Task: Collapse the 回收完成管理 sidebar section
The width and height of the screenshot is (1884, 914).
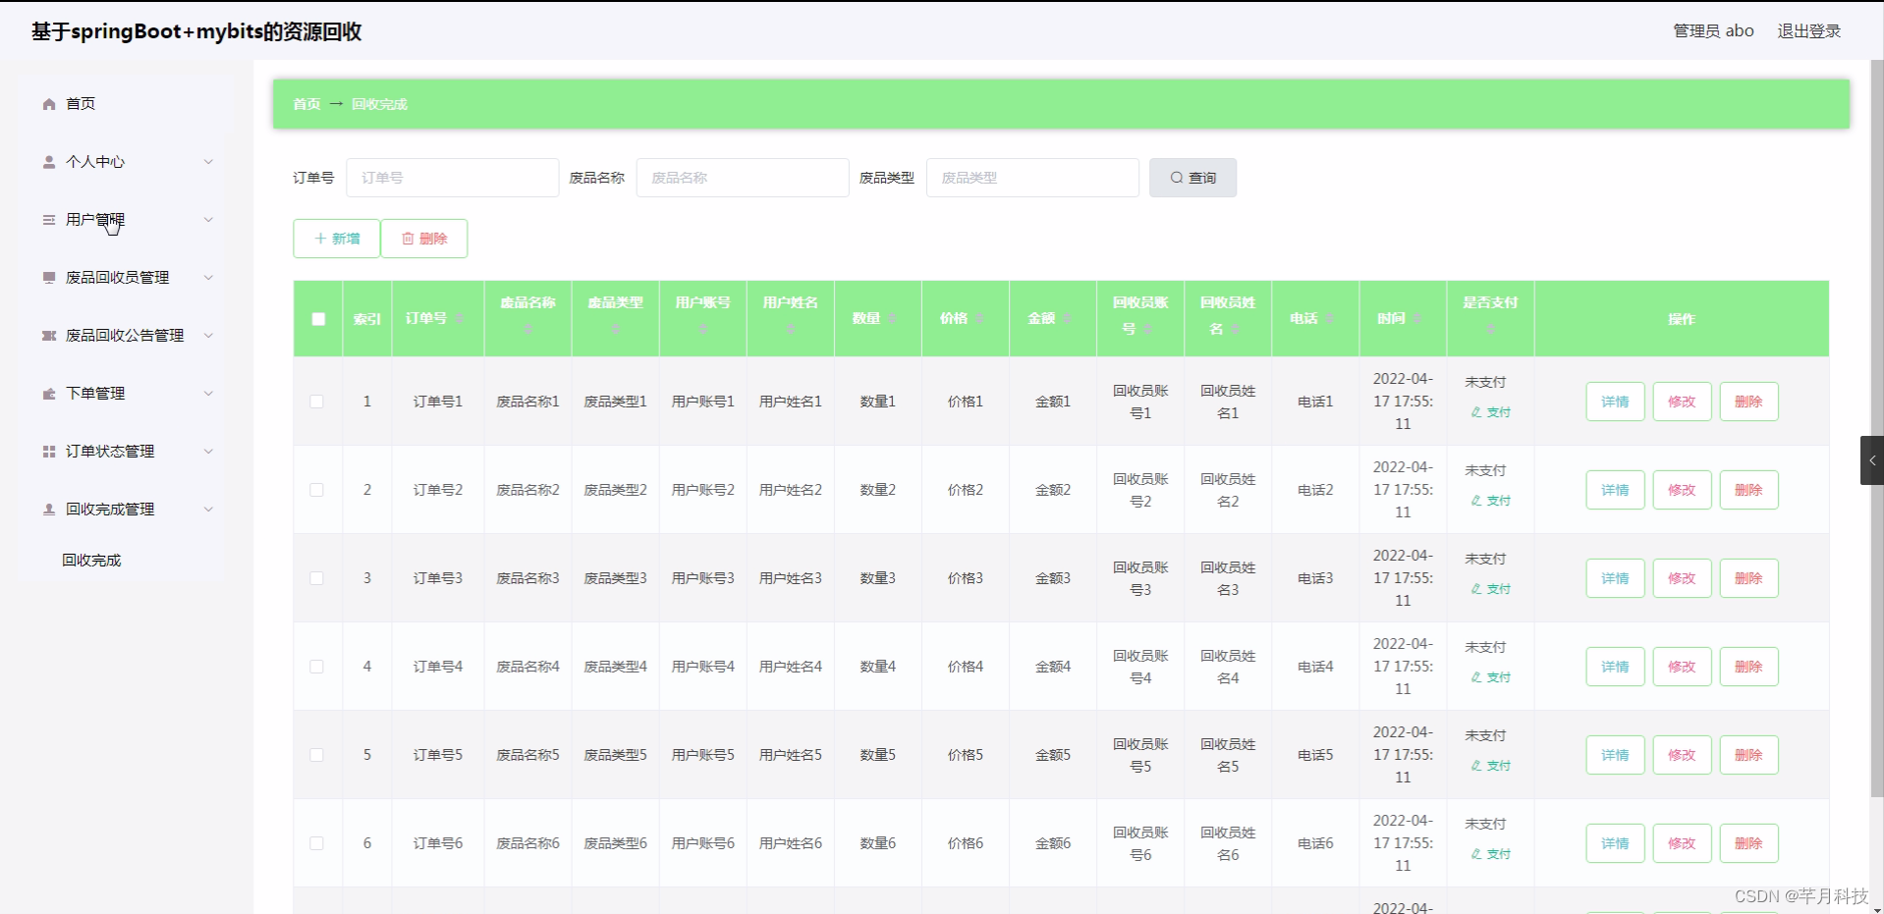Action: pyautogui.click(x=208, y=509)
